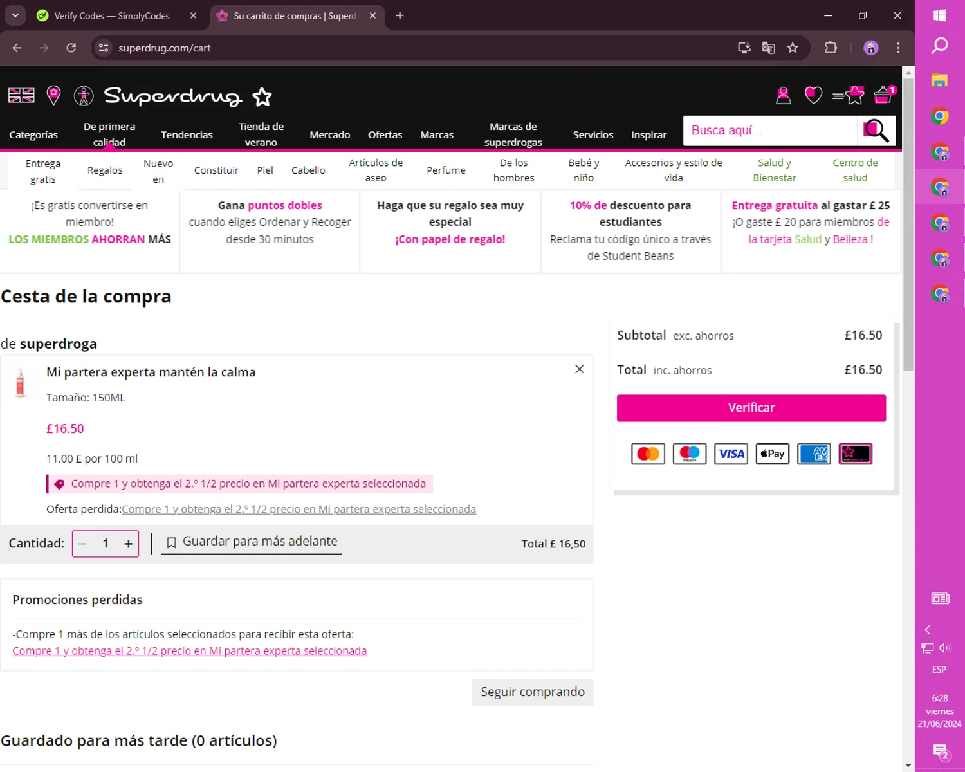Open the star loyalty card icon
The width and height of the screenshot is (965, 772).
(849, 95)
